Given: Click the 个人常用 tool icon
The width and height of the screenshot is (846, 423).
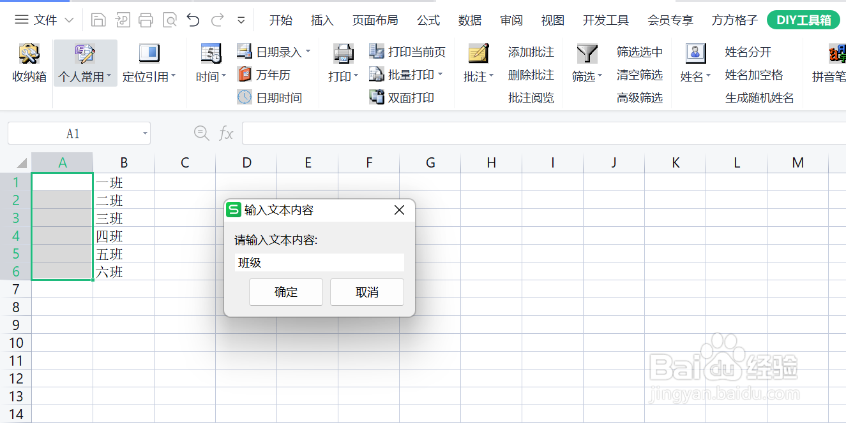Looking at the screenshot, I should click(85, 62).
